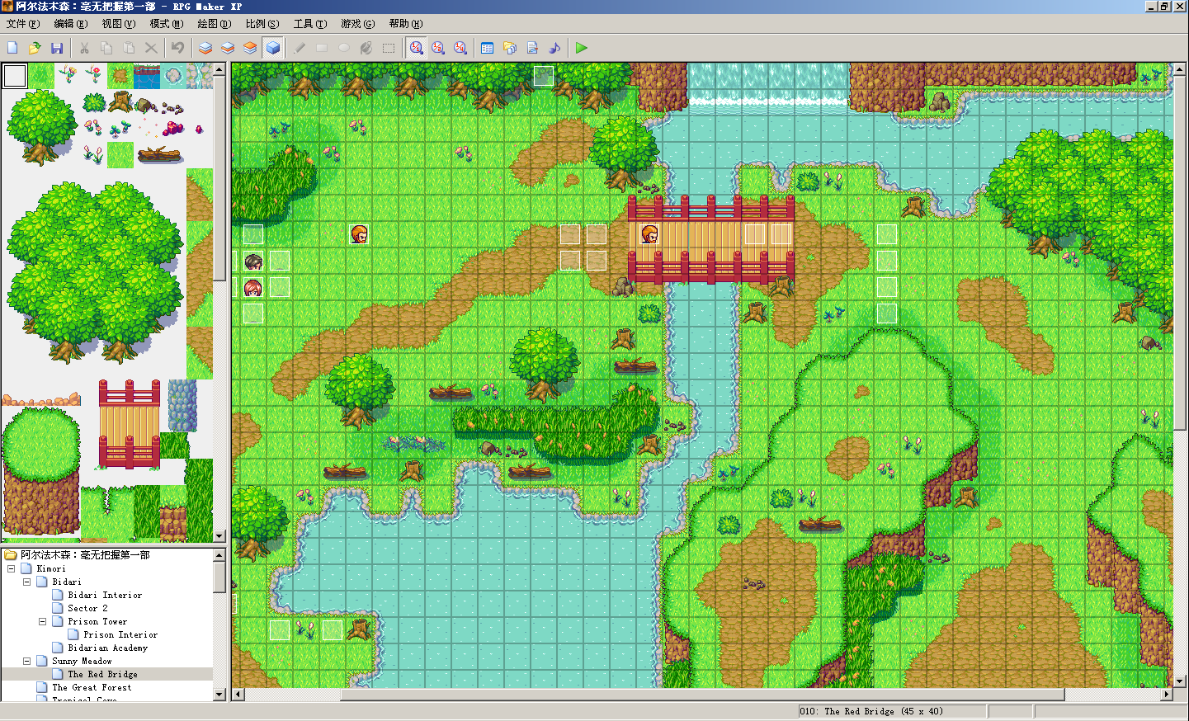Screen dimensions: 1189x721
Task: Open the 帮助(H) menu
Action: (x=406, y=24)
